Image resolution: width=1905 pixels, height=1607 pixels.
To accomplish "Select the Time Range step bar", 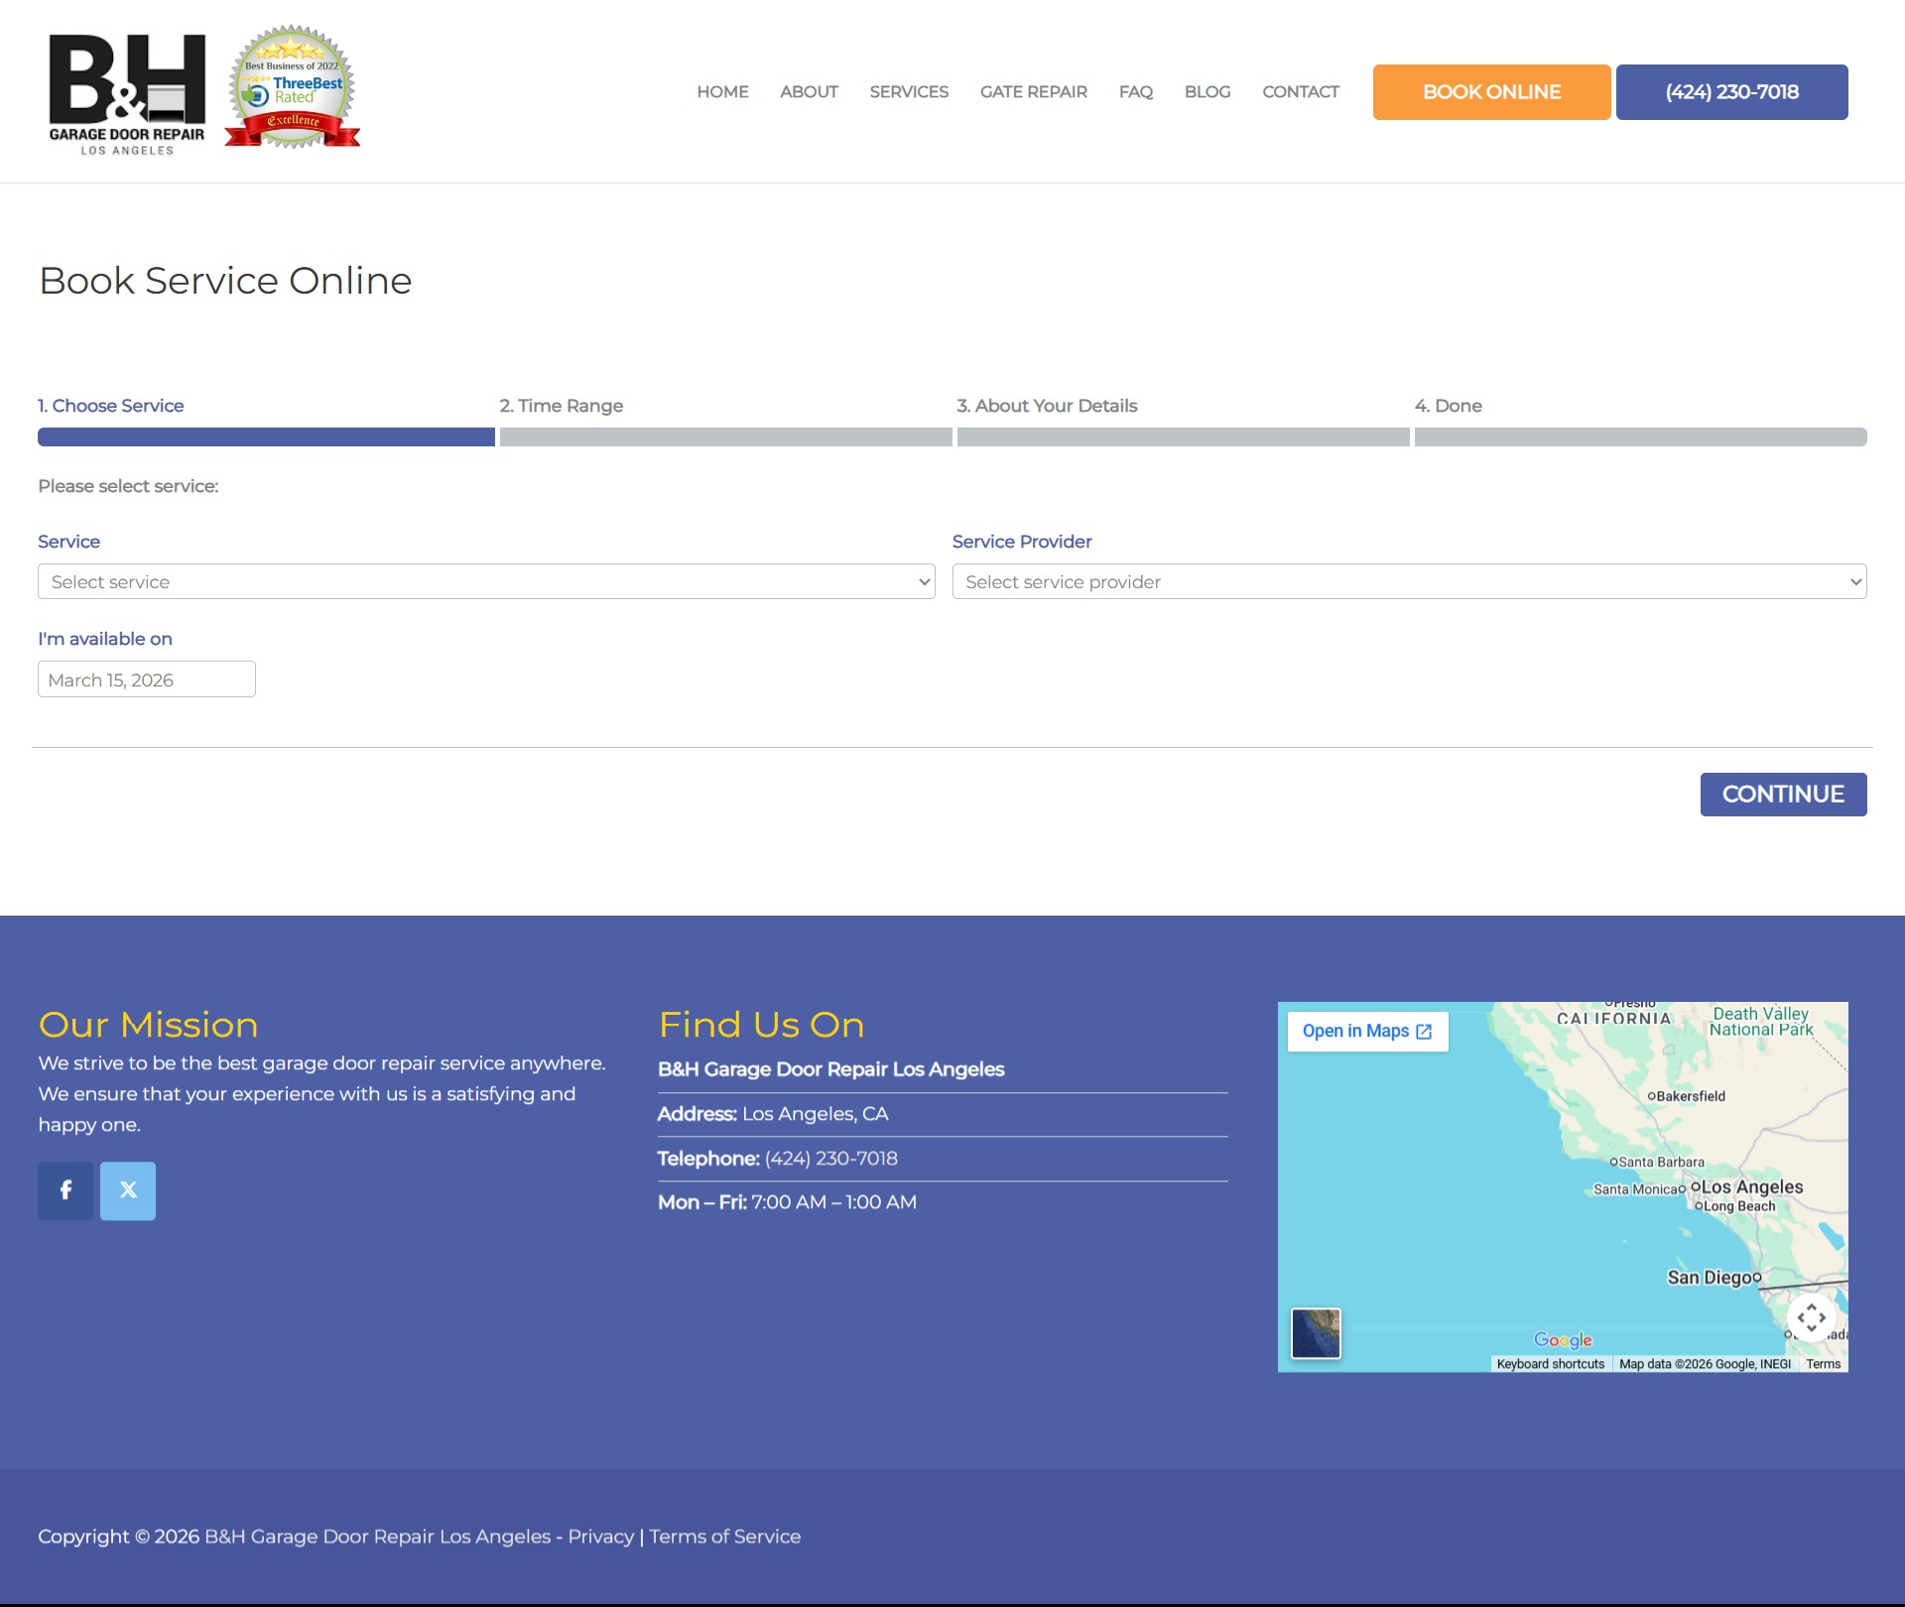I will 725,437.
